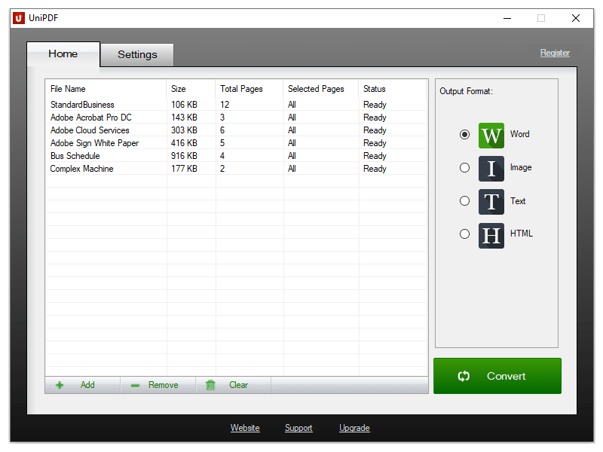Select the StandardBusiness file row
The image size is (603, 452).
point(236,105)
